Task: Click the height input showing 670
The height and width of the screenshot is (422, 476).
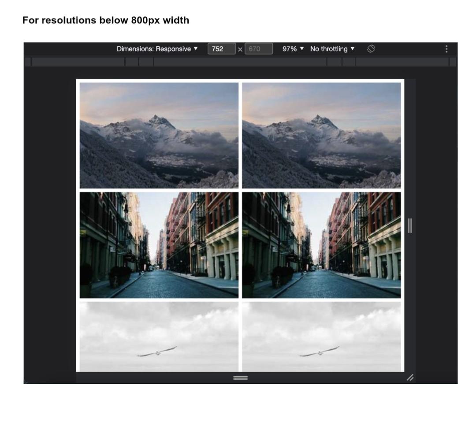Action: click(258, 48)
